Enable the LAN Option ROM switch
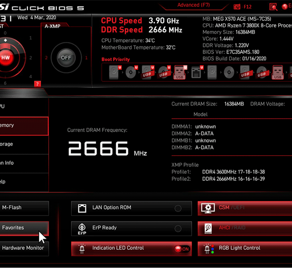 (178, 208)
